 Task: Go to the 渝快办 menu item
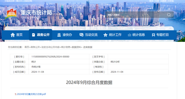pyautogui.click(x=64, y=35)
